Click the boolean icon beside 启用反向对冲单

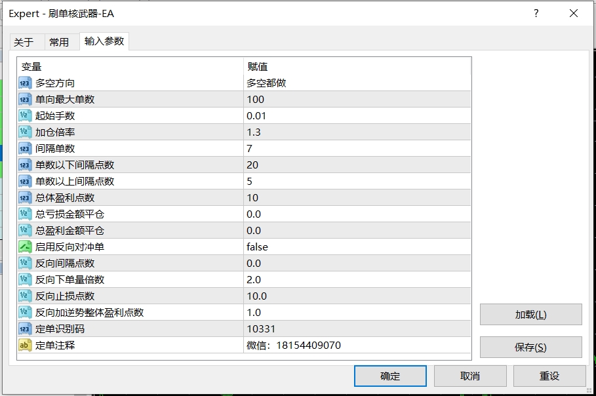(x=25, y=247)
